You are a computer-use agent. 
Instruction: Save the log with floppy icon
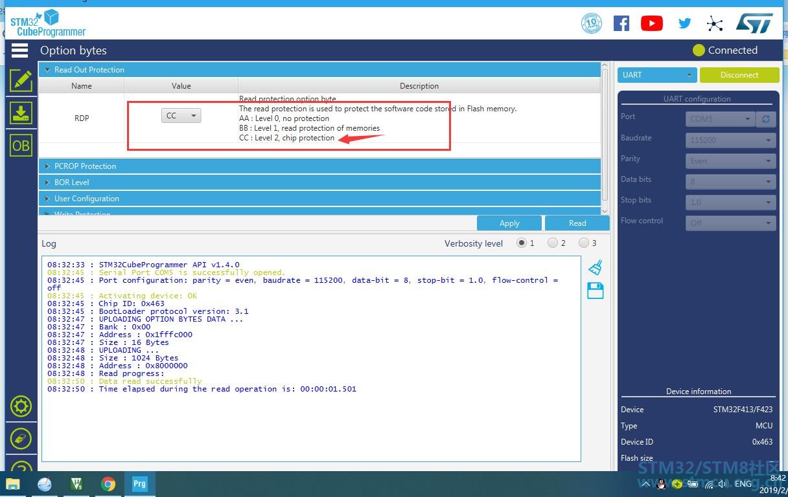[596, 291]
